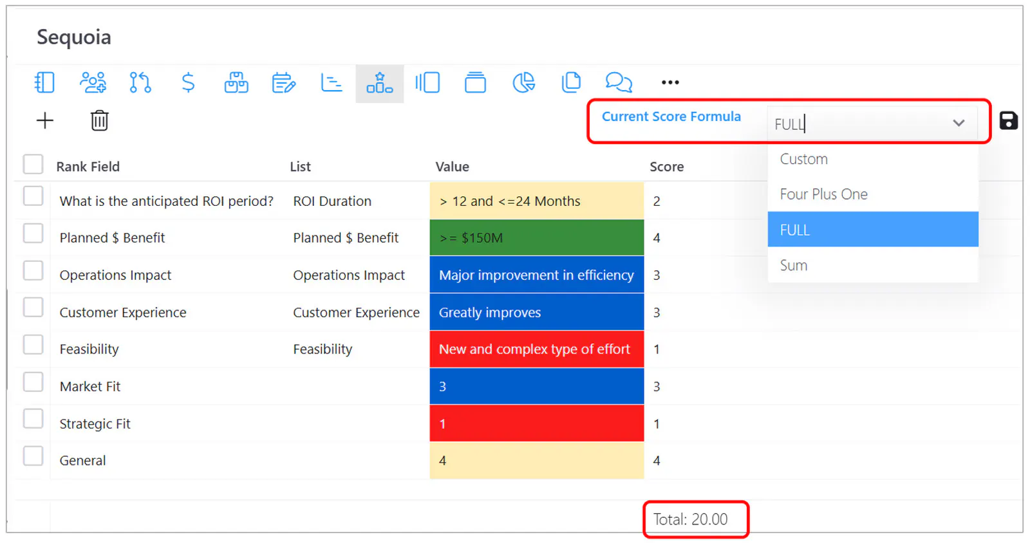
Task: Open the calendar edit icon
Action: (284, 83)
